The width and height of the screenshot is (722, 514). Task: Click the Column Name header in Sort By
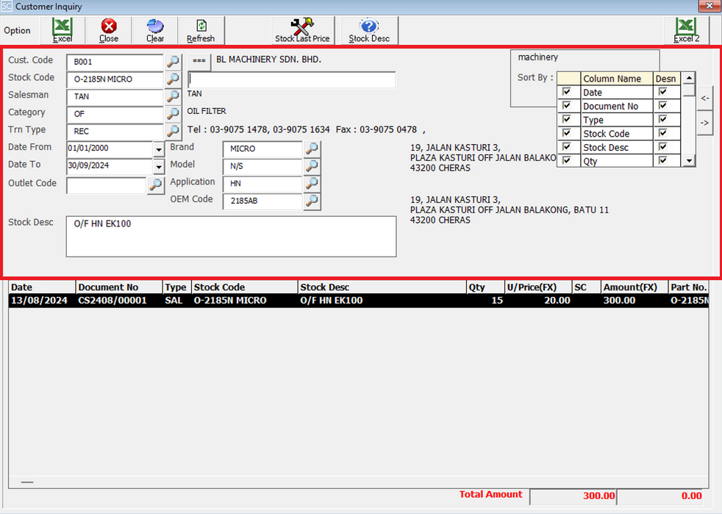pos(617,79)
